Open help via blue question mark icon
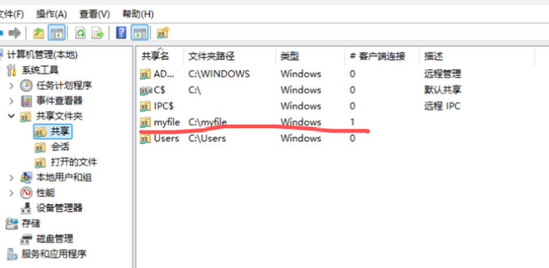Image resolution: width=549 pixels, height=268 pixels. tap(121, 33)
